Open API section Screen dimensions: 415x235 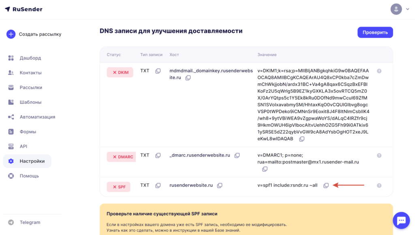23,147
